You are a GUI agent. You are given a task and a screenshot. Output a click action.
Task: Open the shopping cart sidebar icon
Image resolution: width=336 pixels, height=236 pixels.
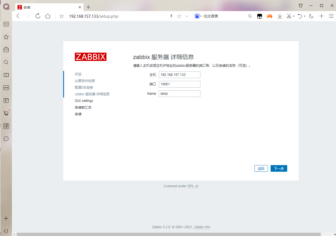click(x=6, y=113)
